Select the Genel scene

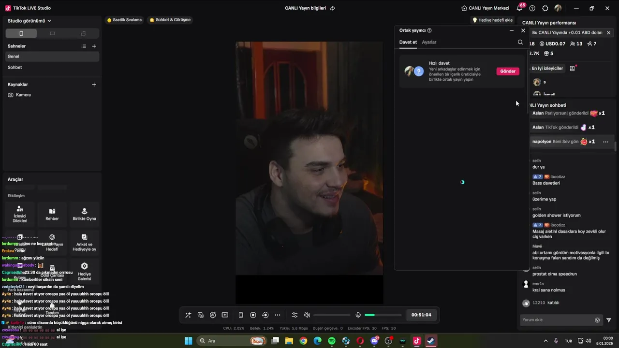pos(52,57)
